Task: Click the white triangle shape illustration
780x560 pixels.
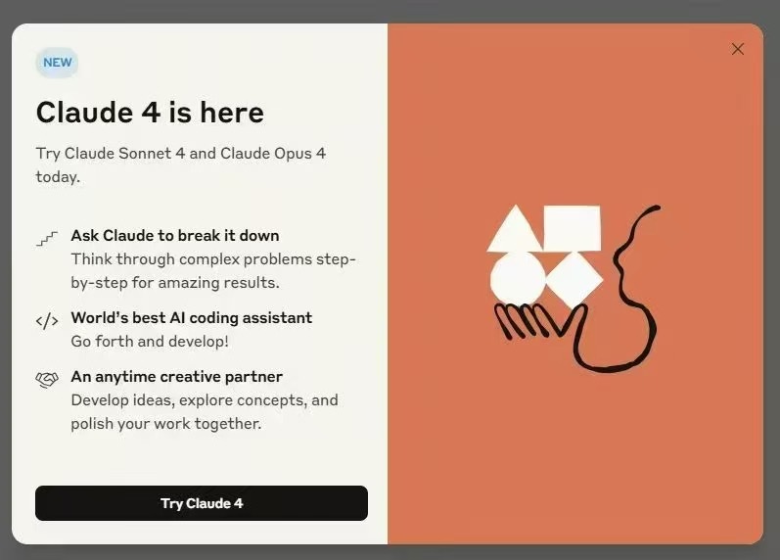Action: [x=515, y=228]
